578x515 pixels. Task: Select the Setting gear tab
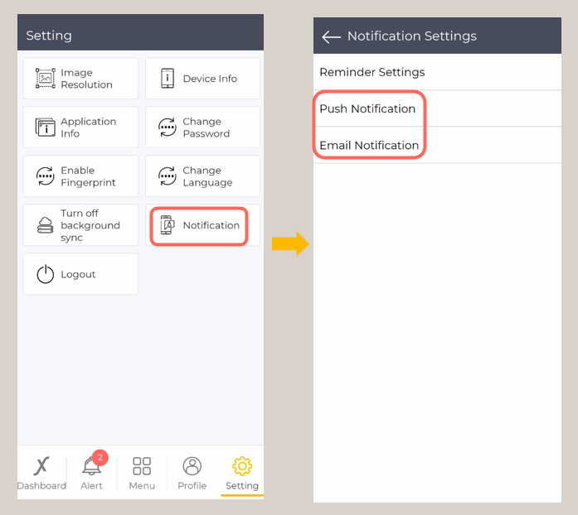[242, 473]
